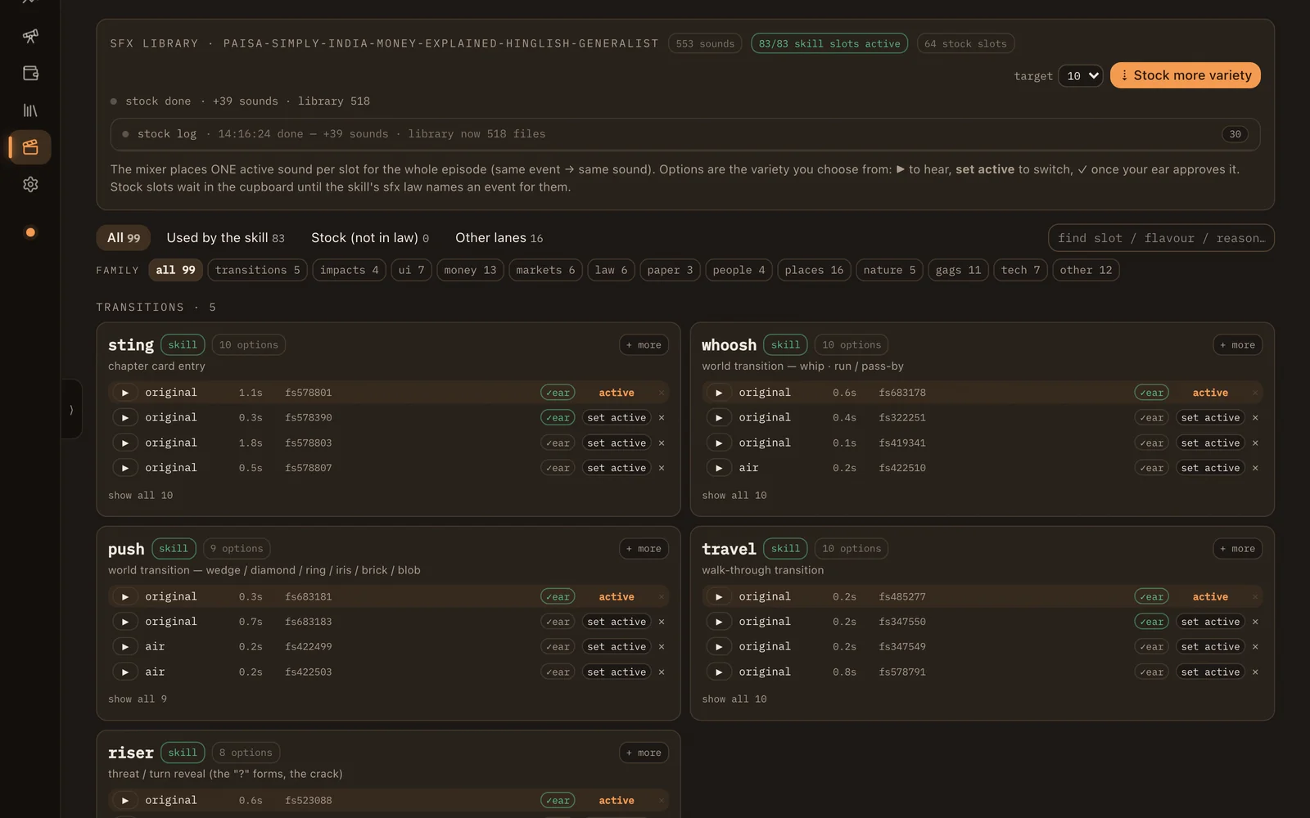Click the Stock more variety button
The width and height of the screenshot is (1310, 818).
[x=1185, y=75]
